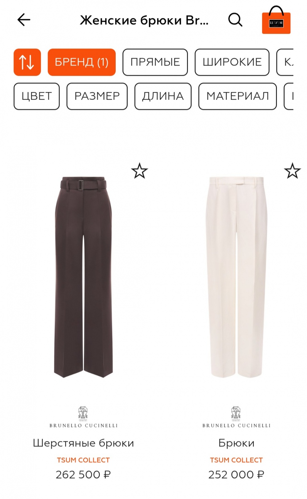Open the Брюки product title
This screenshot has height=499, width=307.
[x=236, y=443]
